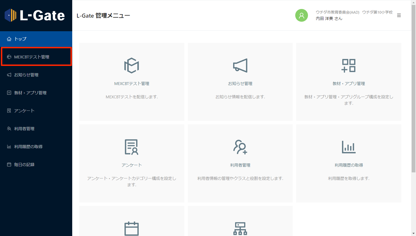Open the hamburger menu at top right
This screenshot has height=236, width=416.
click(399, 15)
